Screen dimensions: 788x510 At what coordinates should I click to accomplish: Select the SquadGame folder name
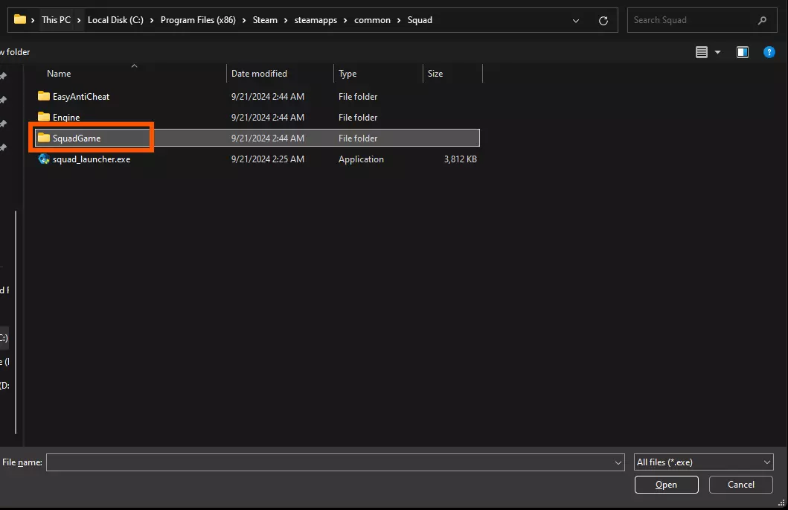coord(77,138)
